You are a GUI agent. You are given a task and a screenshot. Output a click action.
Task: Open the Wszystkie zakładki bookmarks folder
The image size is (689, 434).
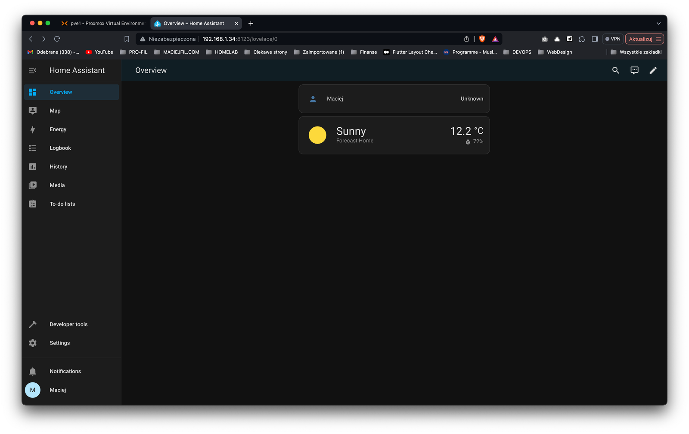coord(640,52)
